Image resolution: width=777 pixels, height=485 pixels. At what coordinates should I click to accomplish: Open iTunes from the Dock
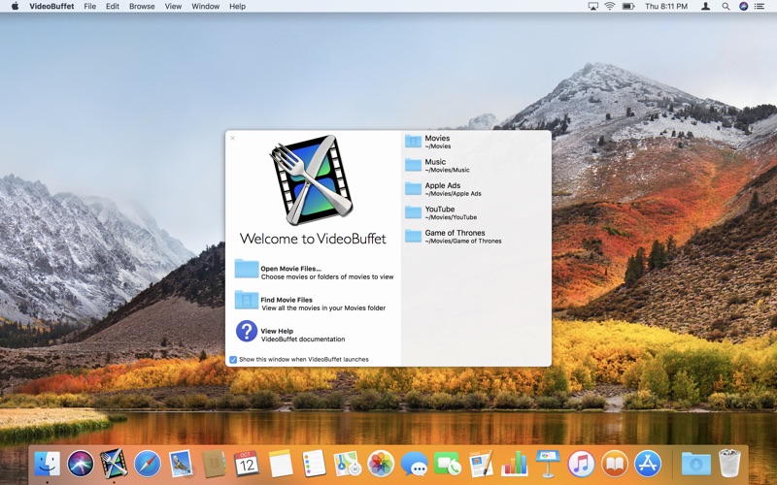[581, 464]
